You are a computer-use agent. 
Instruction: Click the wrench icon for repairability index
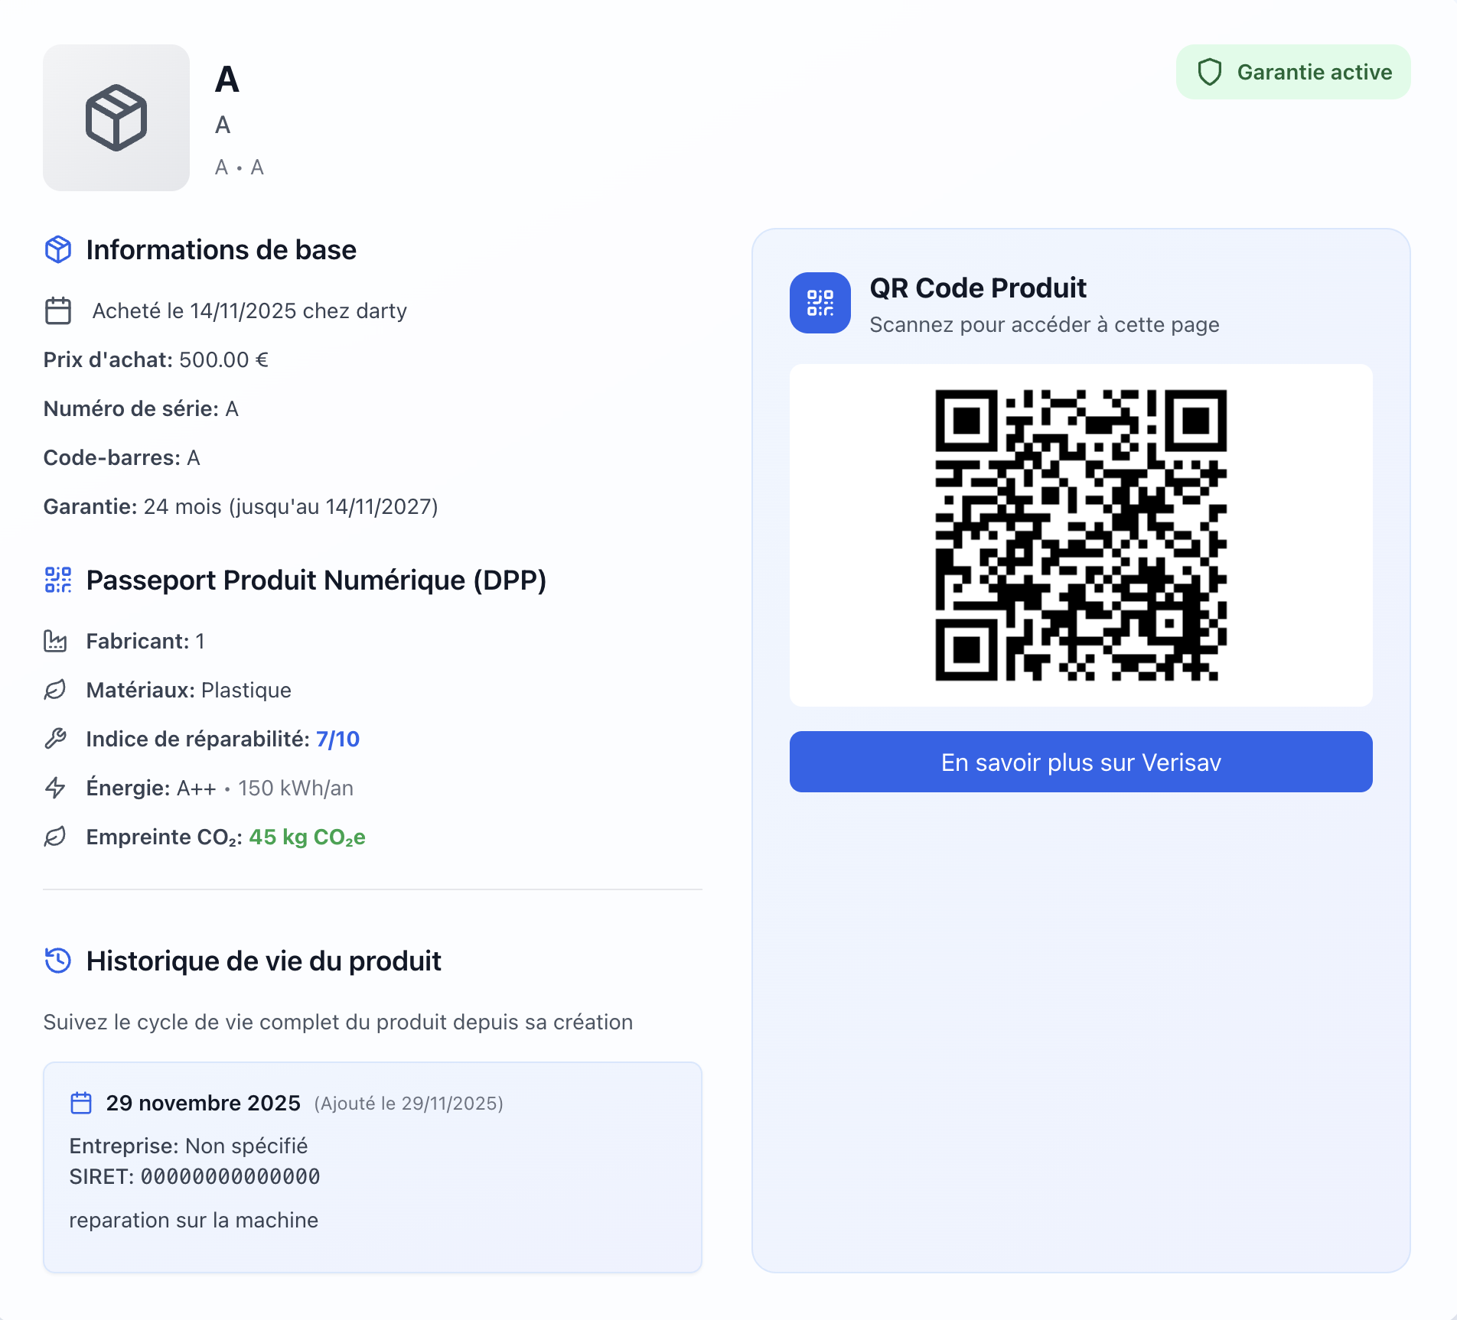(x=55, y=739)
